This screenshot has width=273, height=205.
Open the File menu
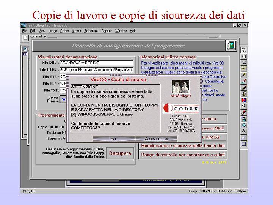tap(24, 31)
